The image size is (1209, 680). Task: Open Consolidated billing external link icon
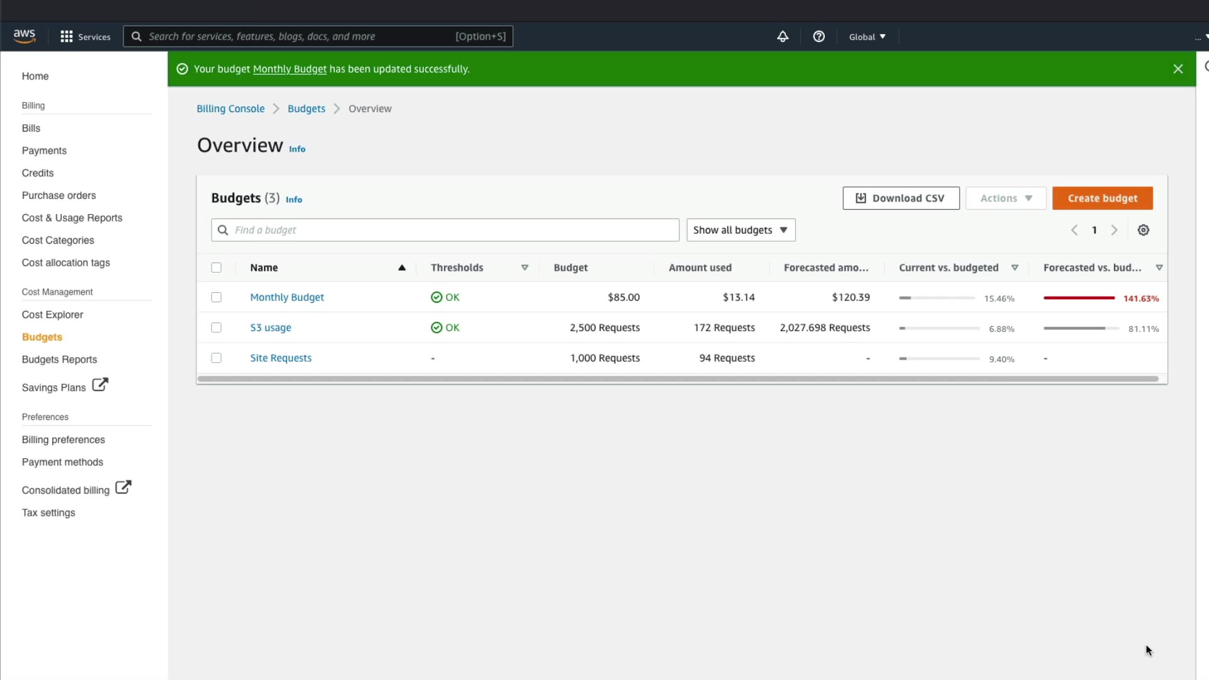123,487
